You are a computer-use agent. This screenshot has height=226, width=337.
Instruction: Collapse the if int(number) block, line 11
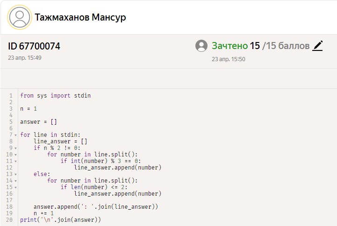tap(16, 161)
